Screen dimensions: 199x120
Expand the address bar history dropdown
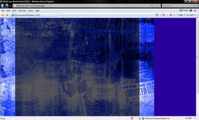point(151,6)
